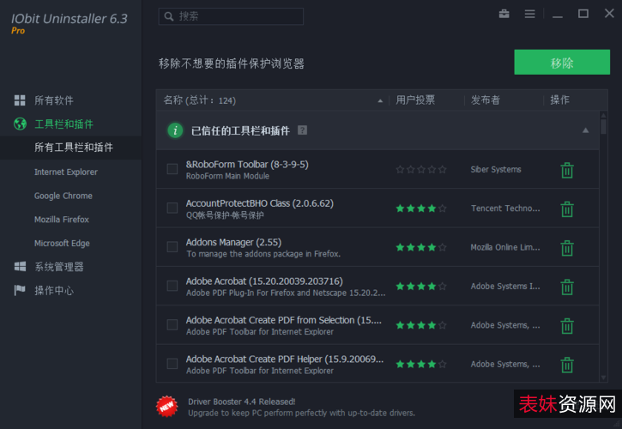Open Driver Booster 4.4 Released link
The height and width of the screenshot is (429, 622).
[x=242, y=402]
